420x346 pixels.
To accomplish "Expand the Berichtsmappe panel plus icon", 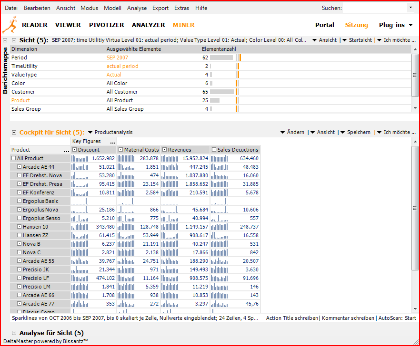I will coord(5,40).
